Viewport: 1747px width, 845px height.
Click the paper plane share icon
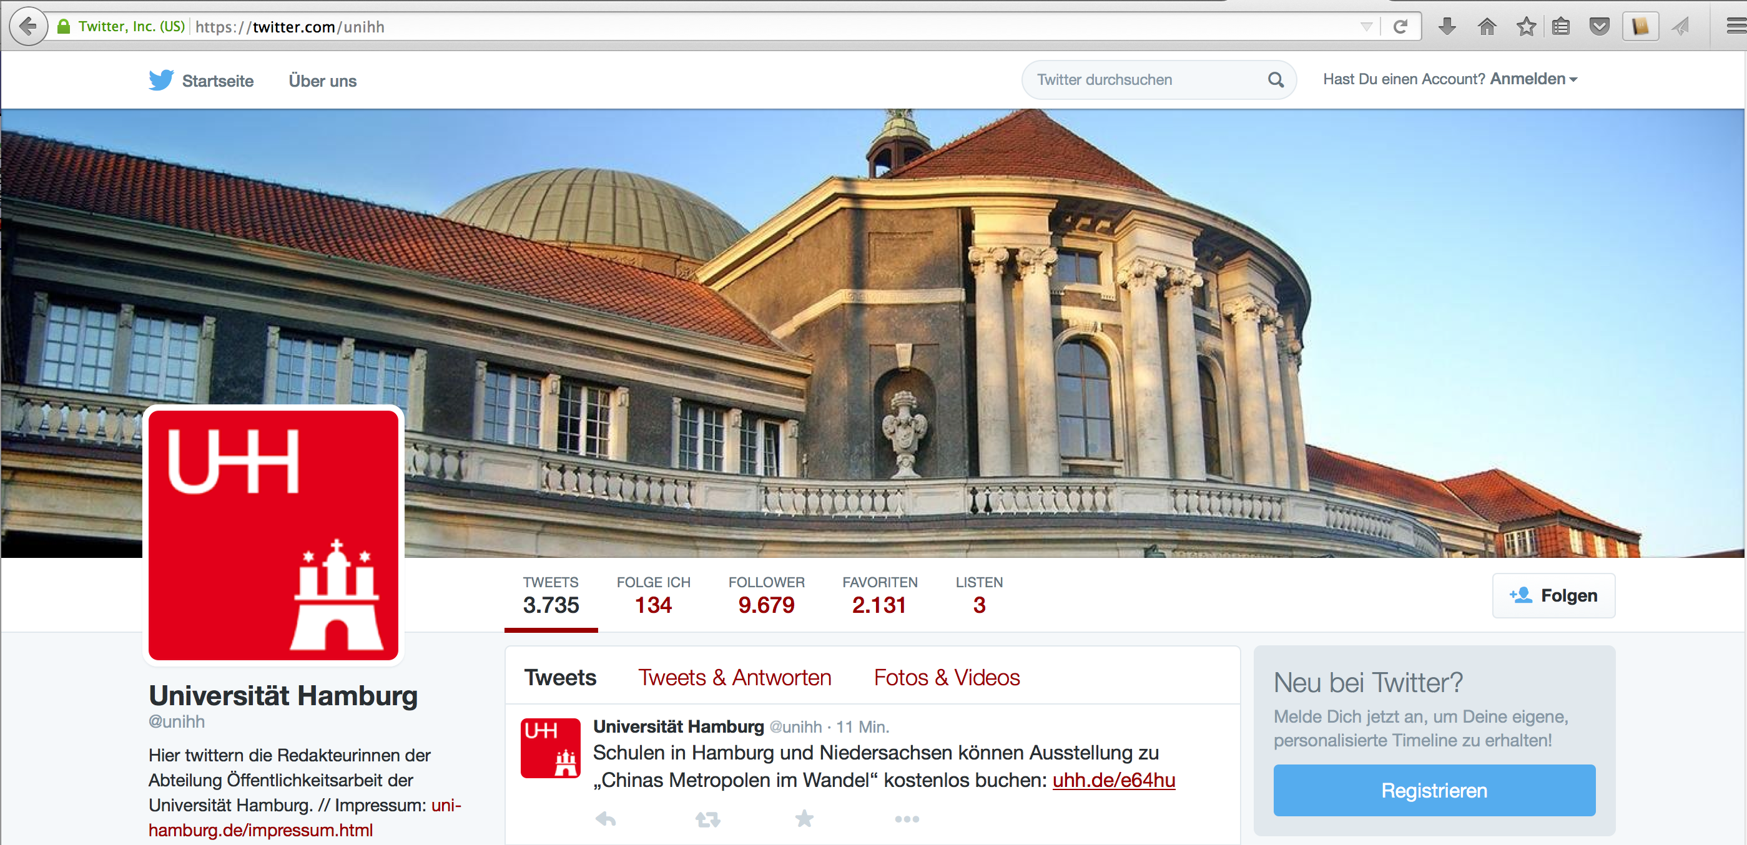click(x=1681, y=26)
